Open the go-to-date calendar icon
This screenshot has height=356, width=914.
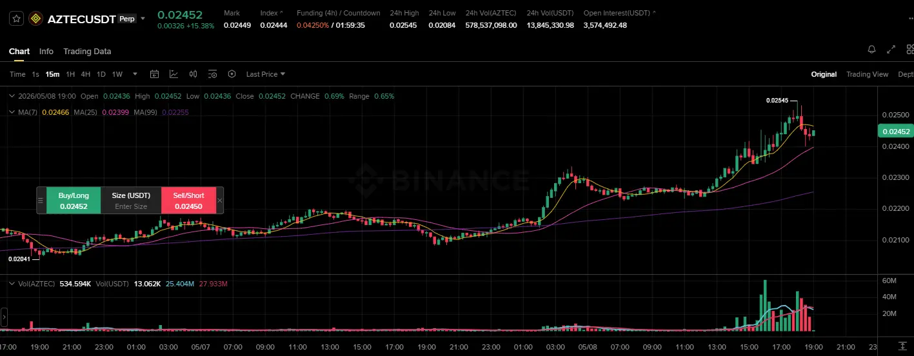(x=155, y=74)
